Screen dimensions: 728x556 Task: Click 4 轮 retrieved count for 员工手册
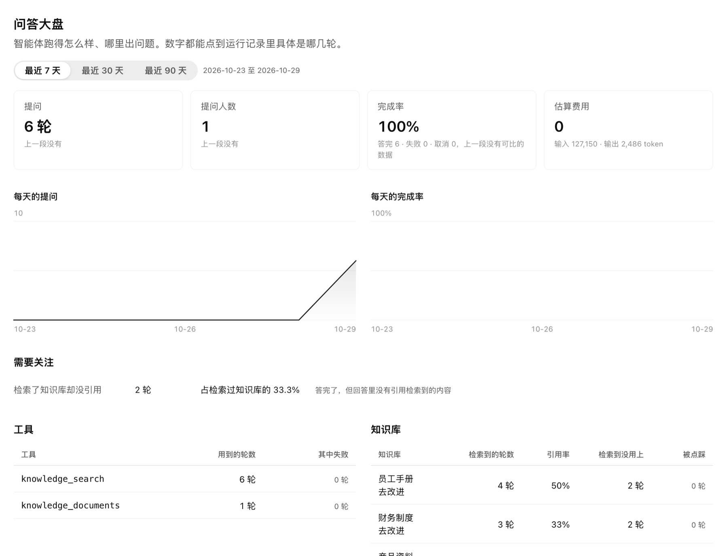pyautogui.click(x=506, y=485)
